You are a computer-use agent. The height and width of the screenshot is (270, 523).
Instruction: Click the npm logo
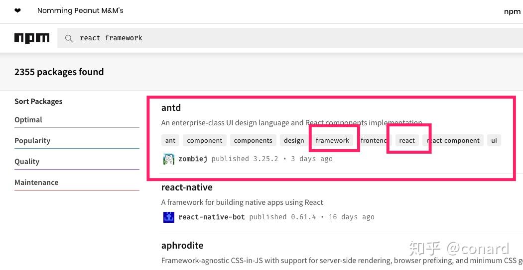tap(32, 38)
